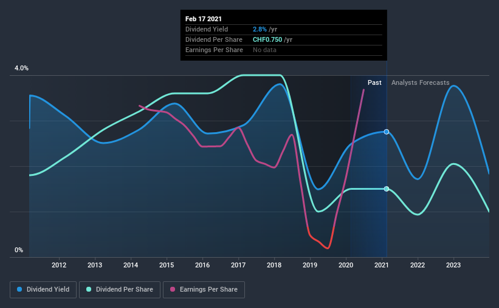Click the pink Earnings Per Share legend dot

pos(173,289)
